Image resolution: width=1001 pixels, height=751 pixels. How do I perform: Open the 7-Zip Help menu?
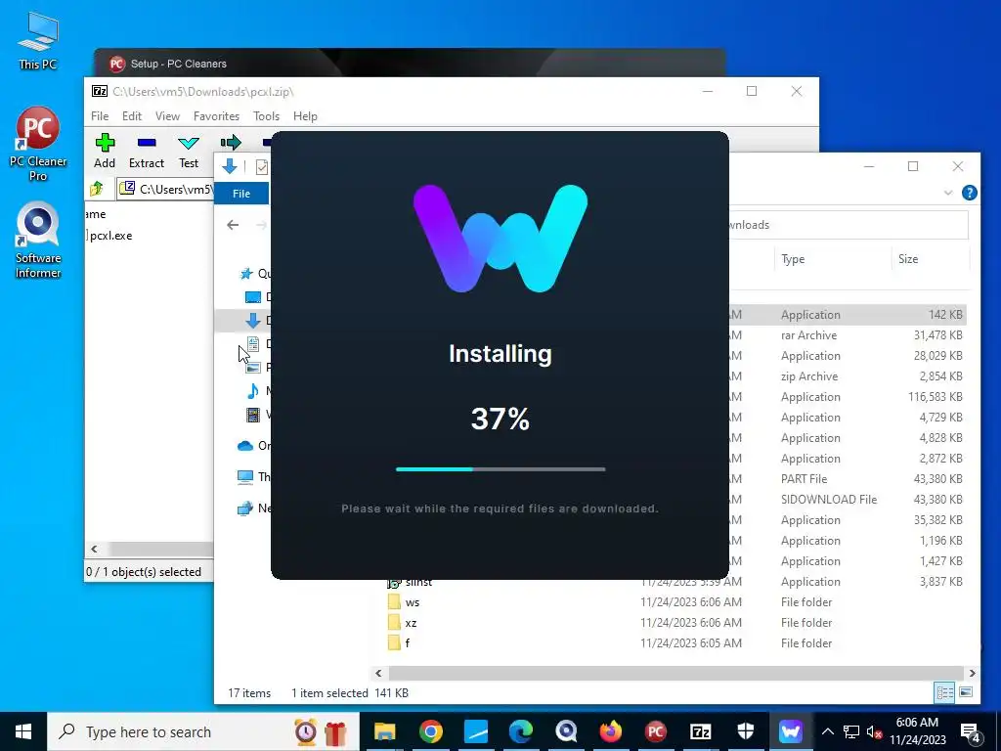pyautogui.click(x=305, y=116)
